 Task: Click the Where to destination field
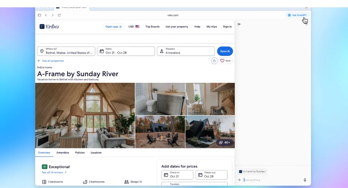coord(66,51)
